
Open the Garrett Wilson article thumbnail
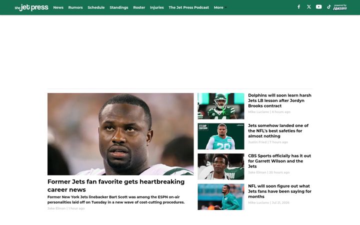(221, 166)
